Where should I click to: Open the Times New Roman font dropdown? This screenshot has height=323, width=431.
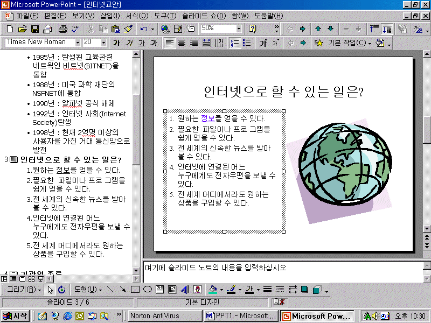click(78, 43)
